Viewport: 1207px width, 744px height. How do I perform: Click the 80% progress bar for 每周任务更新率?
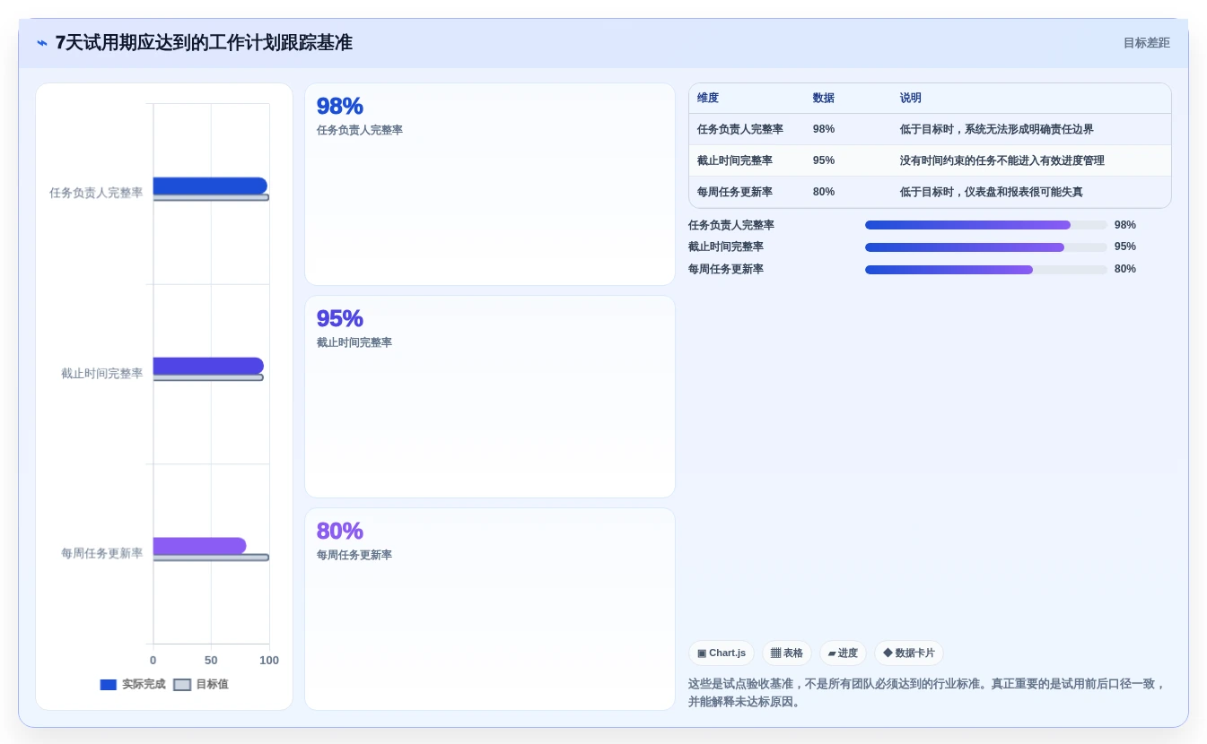986,269
